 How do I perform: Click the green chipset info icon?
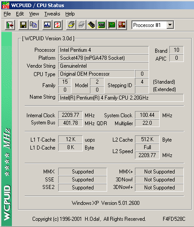click(x=101, y=25)
